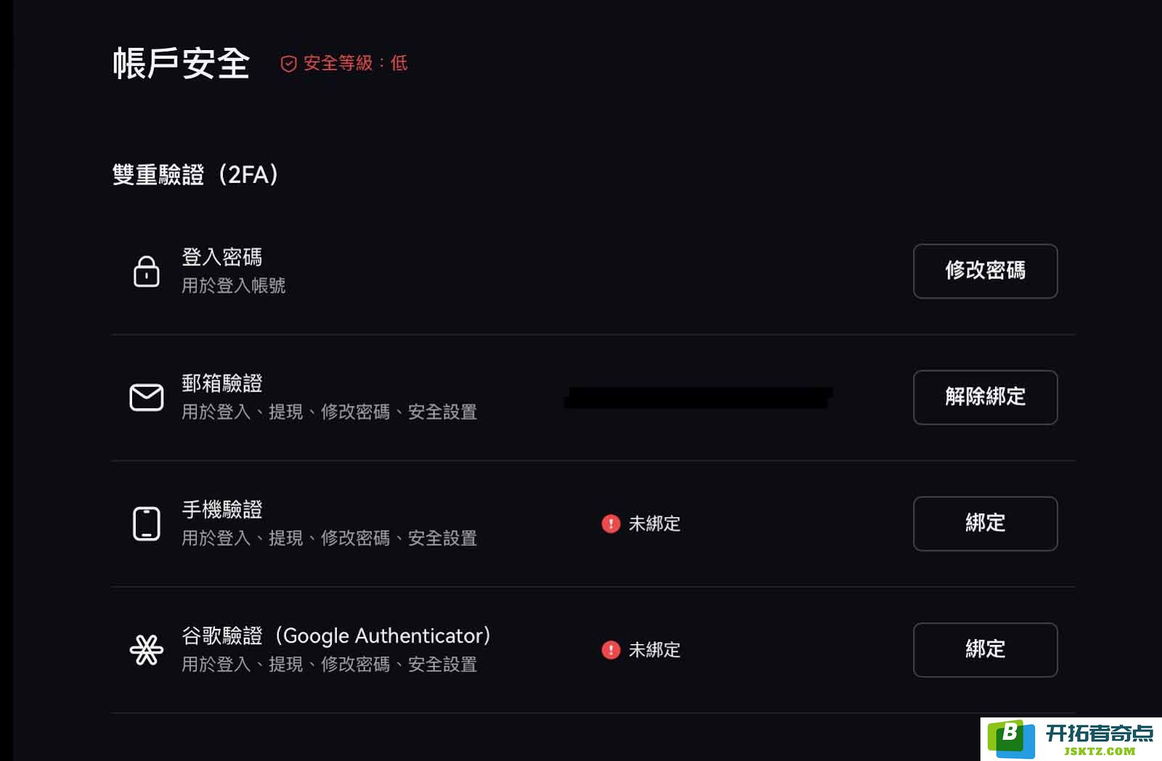1162x761 pixels.
Task: Bind Google Authenticator with its 綁定 button
Action: click(x=985, y=650)
